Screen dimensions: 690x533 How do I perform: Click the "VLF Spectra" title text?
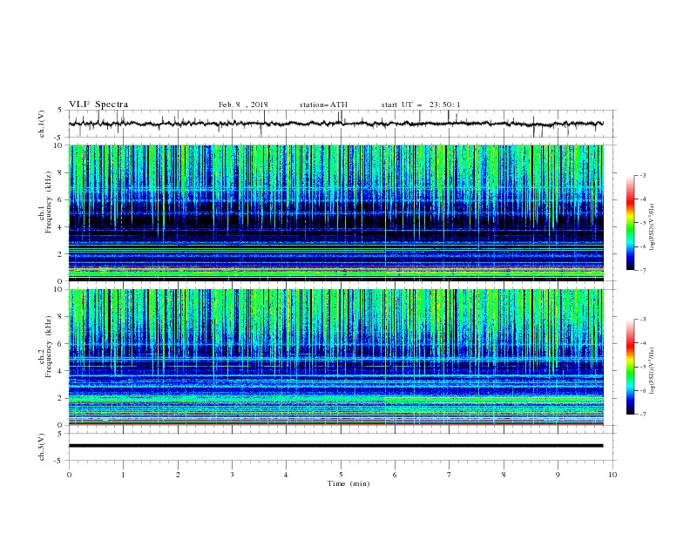tap(98, 105)
